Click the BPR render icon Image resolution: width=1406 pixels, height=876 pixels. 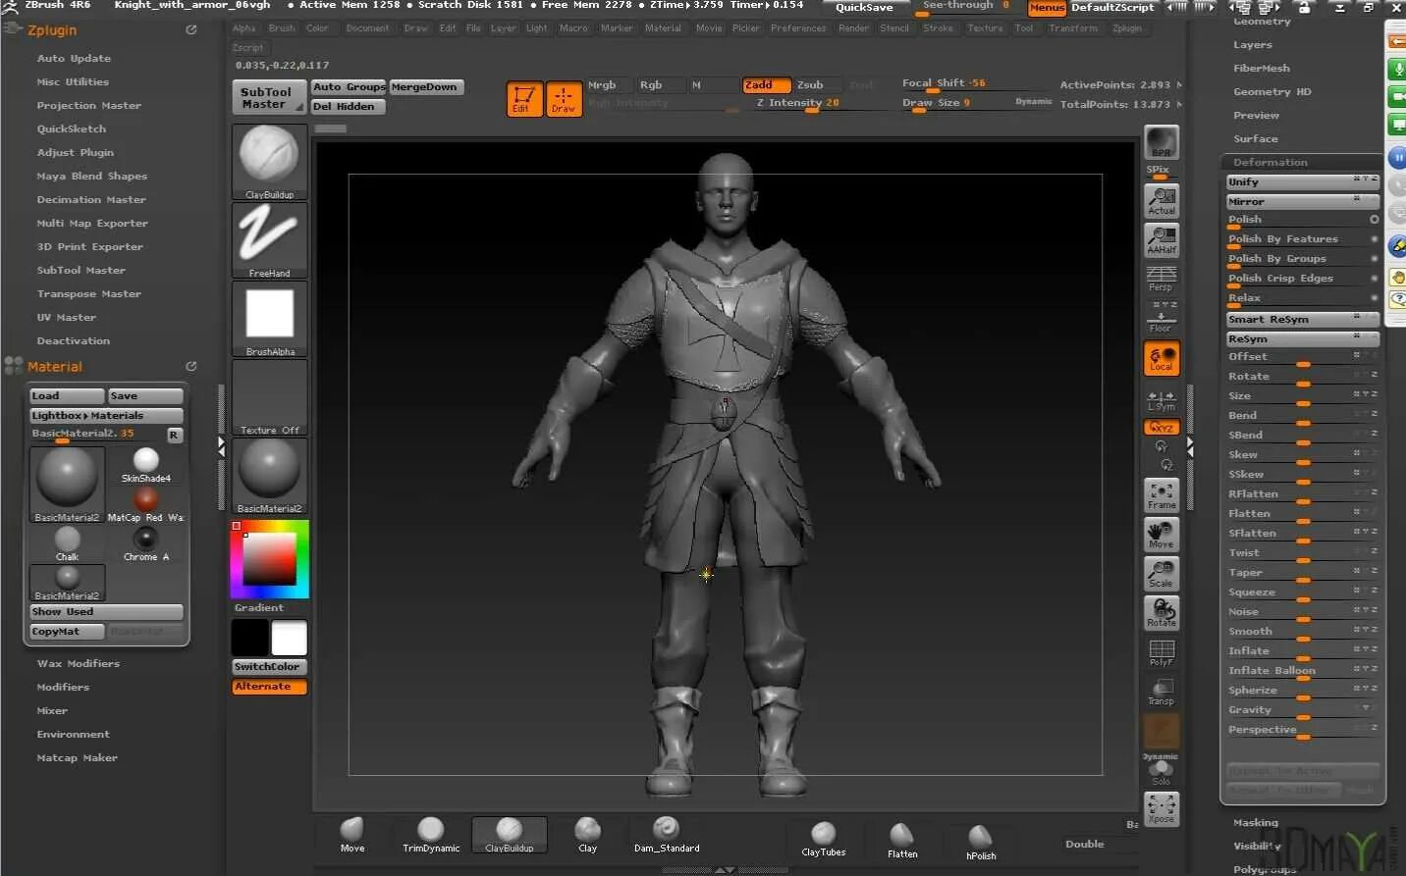click(1162, 142)
